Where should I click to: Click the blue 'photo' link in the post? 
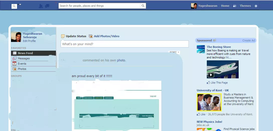121,60
